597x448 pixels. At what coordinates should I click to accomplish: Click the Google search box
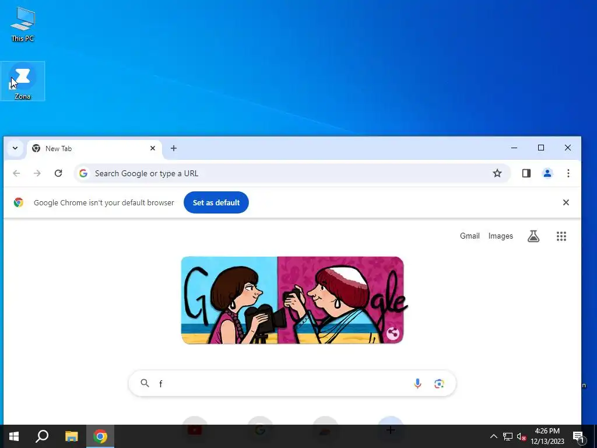pyautogui.click(x=292, y=383)
